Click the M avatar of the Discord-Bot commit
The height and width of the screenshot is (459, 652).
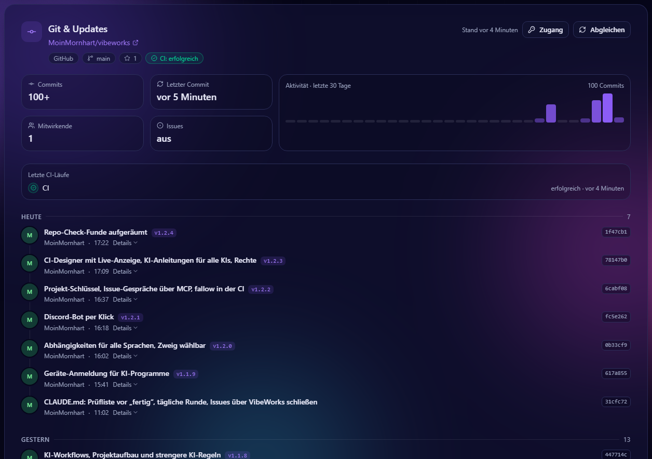click(x=30, y=320)
